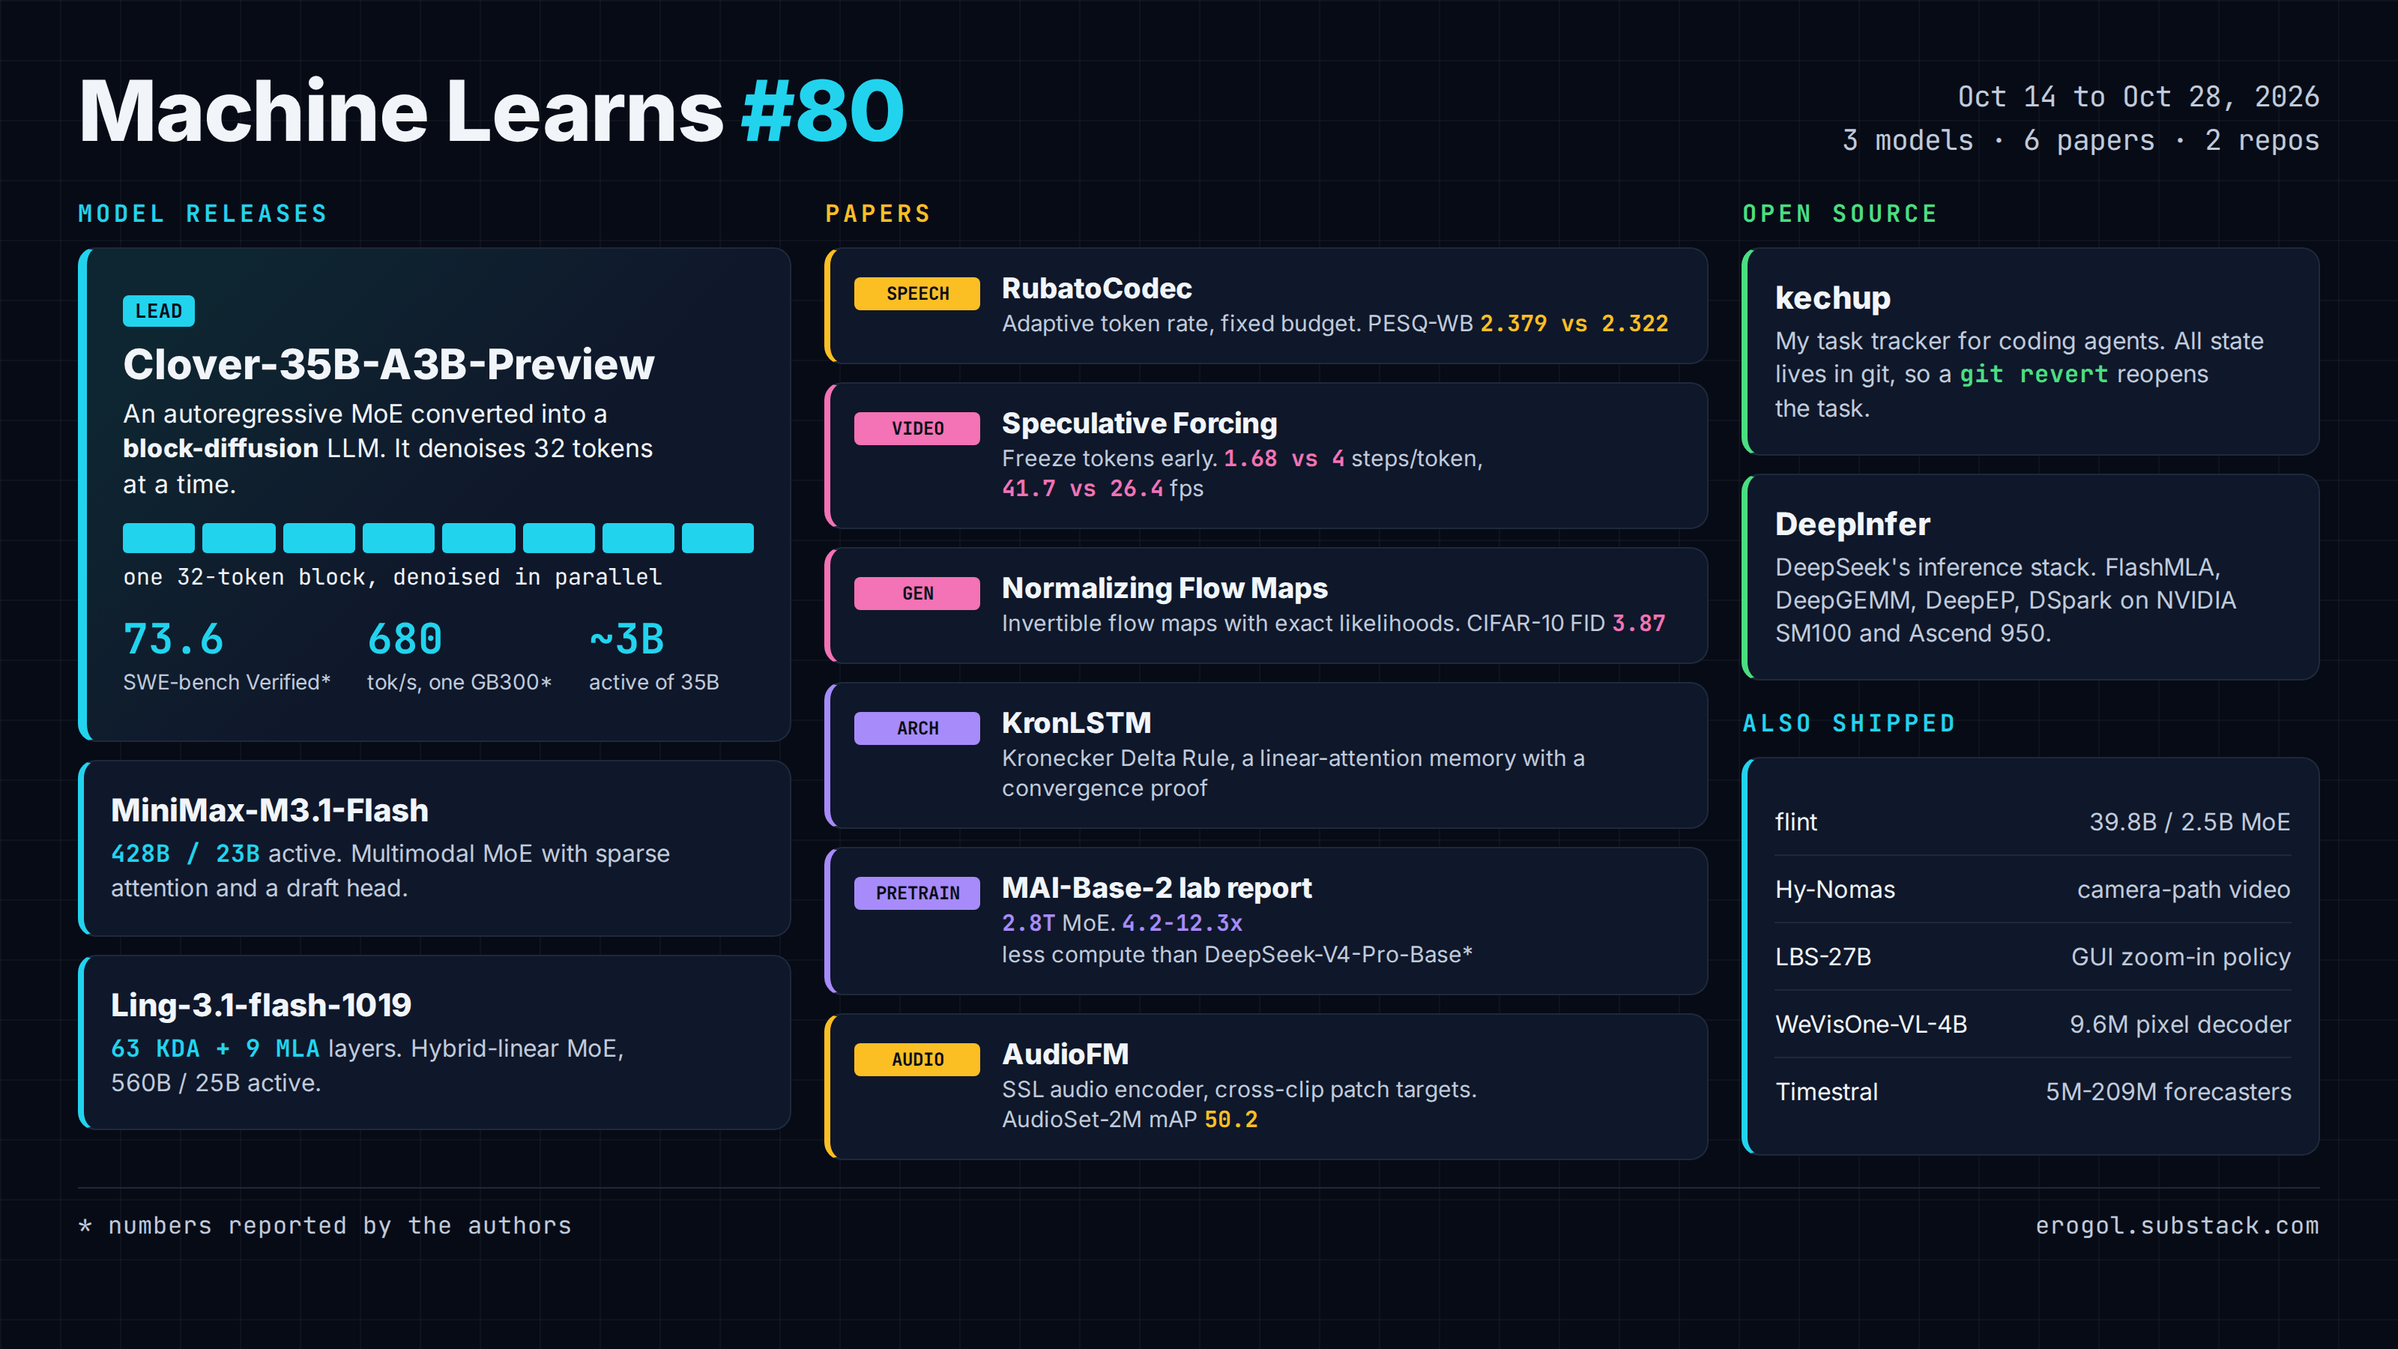Click the first cyan token block segment

158,538
